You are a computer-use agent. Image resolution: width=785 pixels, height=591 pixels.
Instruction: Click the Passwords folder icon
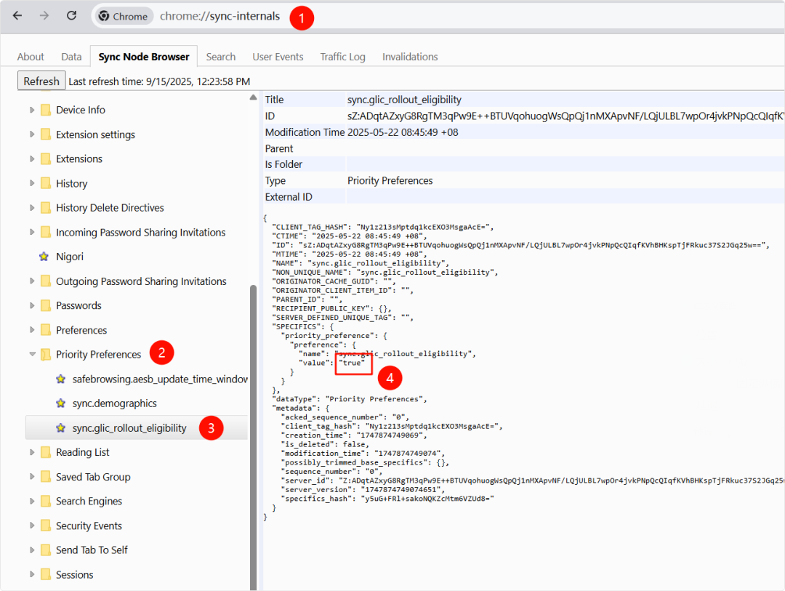point(46,305)
